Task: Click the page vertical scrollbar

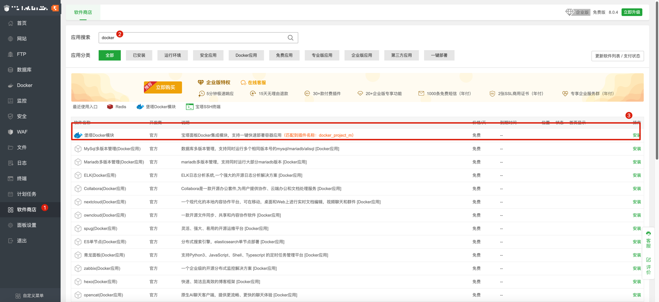Action: coord(657,80)
